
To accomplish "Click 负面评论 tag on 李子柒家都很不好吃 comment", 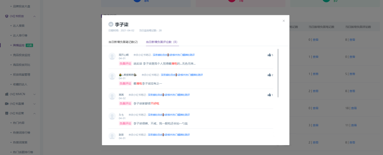I will [125, 104].
